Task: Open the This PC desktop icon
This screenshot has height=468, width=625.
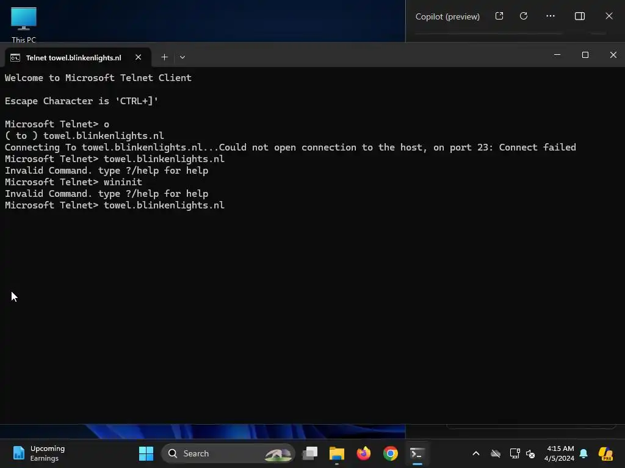Action: pos(24,24)
